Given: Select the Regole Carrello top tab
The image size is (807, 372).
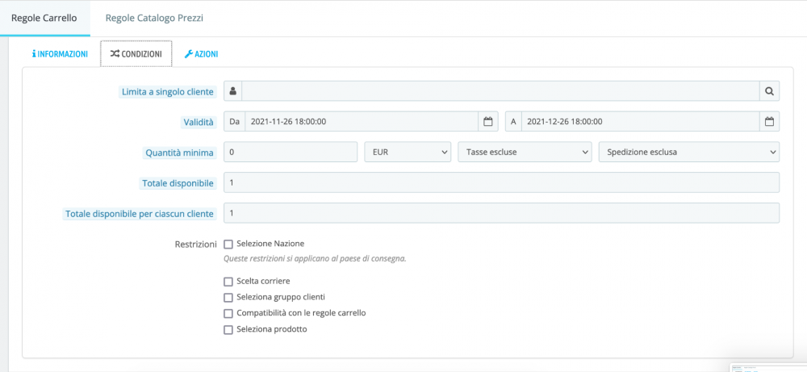Looking at the screenshot, I should click(x=44, y=18).
